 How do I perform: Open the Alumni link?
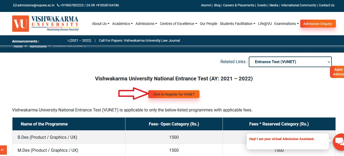(206, 5)
